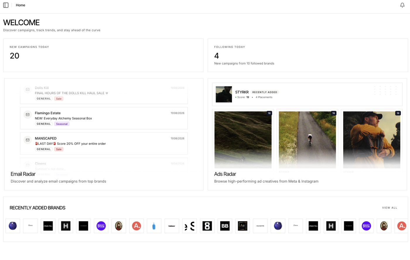Screen dimensions: 410x260
Task: Open the blue sphere logo beside Cole Buxton
Action: [278, 226]
